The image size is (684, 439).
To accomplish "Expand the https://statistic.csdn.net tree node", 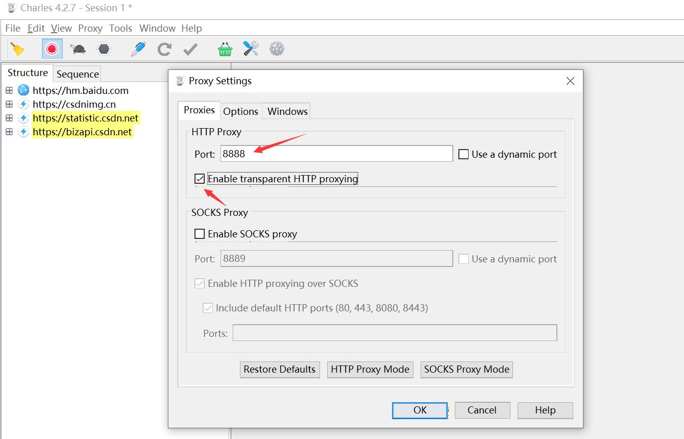I will pyautogui.click(x=9, y=118).
